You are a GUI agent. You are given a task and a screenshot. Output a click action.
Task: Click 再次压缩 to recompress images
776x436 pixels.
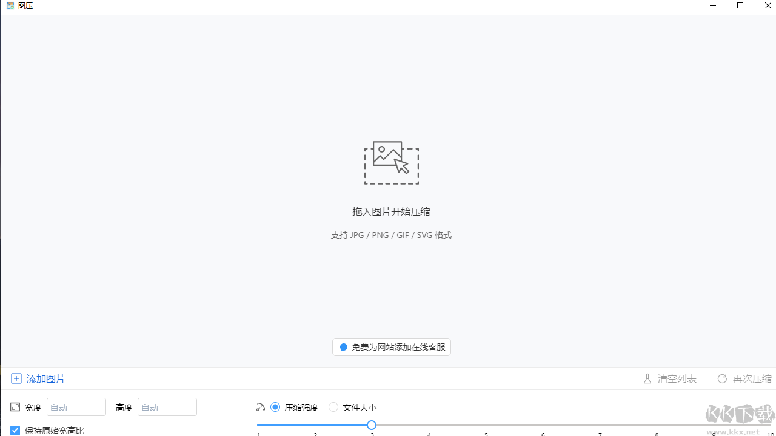751,378
